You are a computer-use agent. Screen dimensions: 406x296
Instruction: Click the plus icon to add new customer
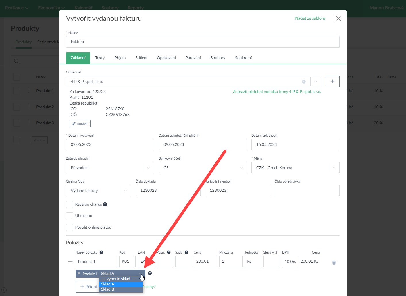[332, 82]
